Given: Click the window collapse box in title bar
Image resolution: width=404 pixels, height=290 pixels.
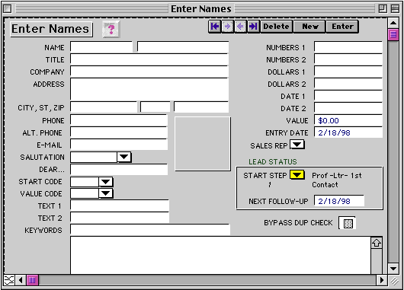Looking at the screenshot, I should click(395, 8).
